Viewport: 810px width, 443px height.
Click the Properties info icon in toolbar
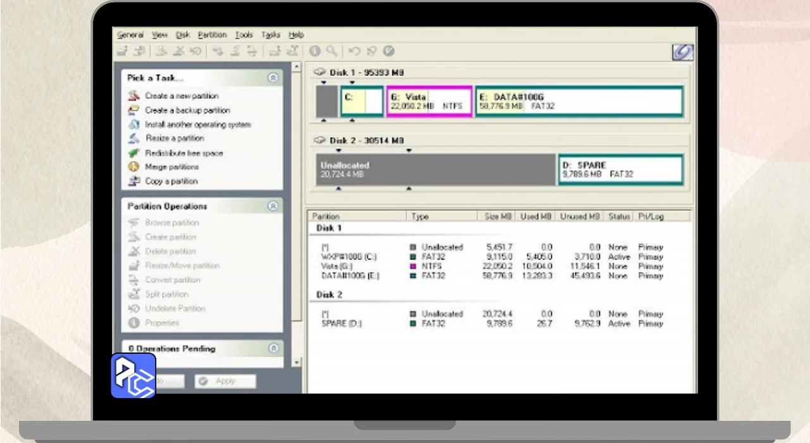[315, 51]
